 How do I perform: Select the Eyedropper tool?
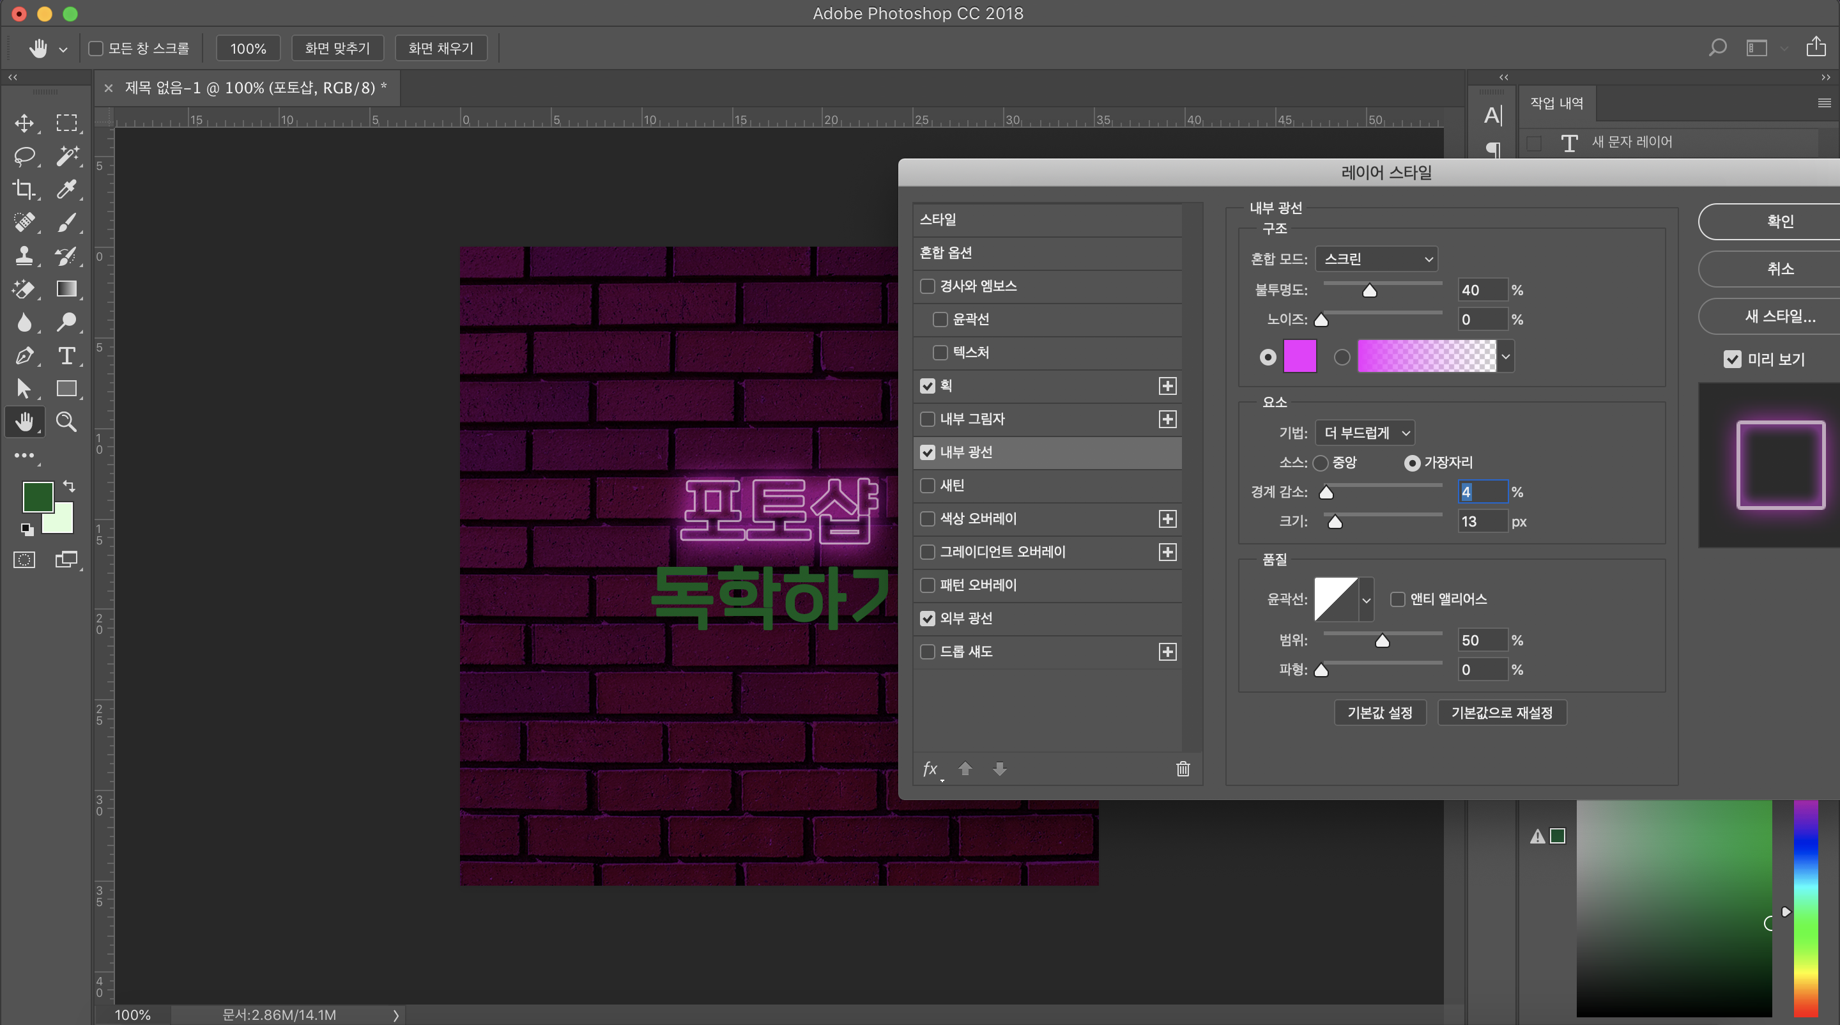pyautogui.click(x=66, y=189)
